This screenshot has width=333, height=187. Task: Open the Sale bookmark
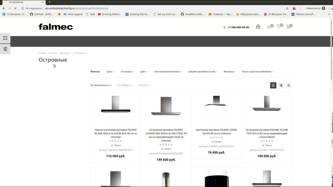90,14
